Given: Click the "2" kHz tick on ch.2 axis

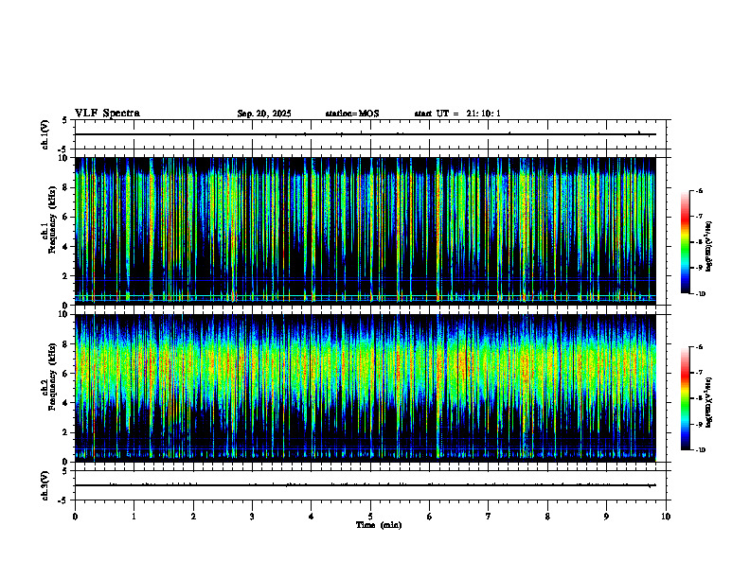Looking at the screenshot, I should pyautogui.click(x=66, y=432).
